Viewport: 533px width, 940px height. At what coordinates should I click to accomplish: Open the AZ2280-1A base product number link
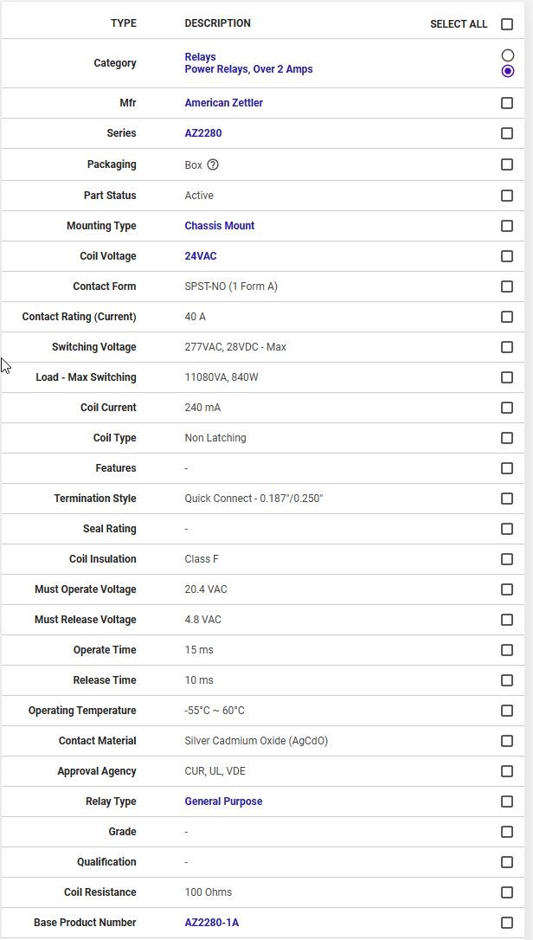[x=211, y=923]
